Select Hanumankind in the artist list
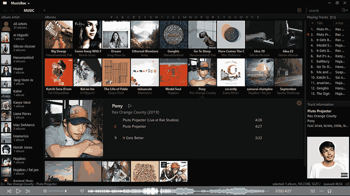Viewport: 350px width, 196px height. click(x=21, y=59)
